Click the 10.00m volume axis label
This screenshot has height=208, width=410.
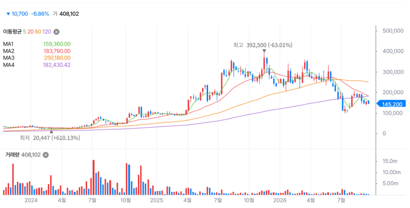click(x=392, y=173)
